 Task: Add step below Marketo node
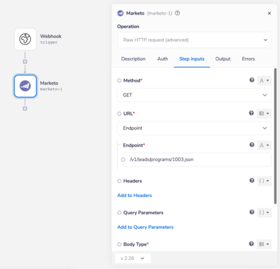coord(25,109)
